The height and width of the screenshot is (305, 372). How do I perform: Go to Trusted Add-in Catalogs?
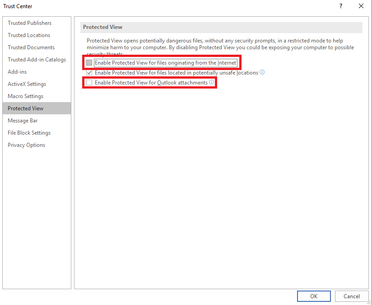(x=37, y=60)
